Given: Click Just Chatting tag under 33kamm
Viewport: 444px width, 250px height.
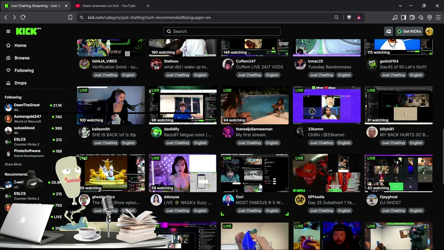Looking at the screenshot, I should click(321, 143).
